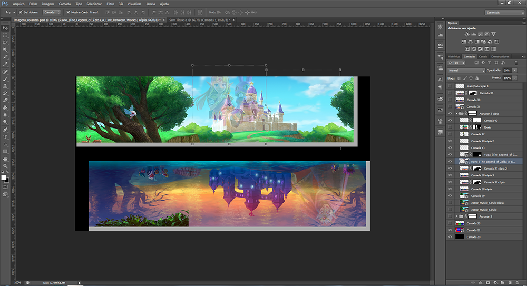Select the Zoom tool in the toolbox
The height and width of the screenshot is (286, 527).
(x=5, y=166)
